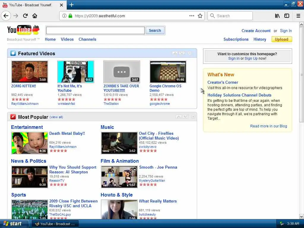Open the Firefox hamburger menu
The height and width of the screenshot is (228, 304).
(298, 16)
